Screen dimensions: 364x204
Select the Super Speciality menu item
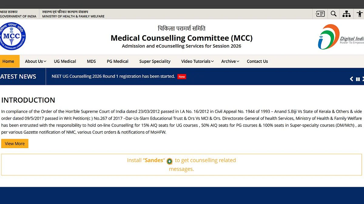coord(155,61)
